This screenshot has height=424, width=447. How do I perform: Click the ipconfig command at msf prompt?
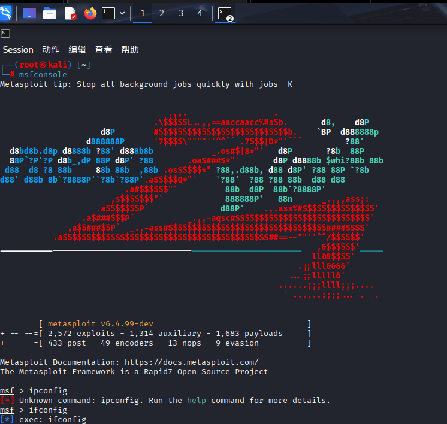pyautogui.click(x=48, y=391)
